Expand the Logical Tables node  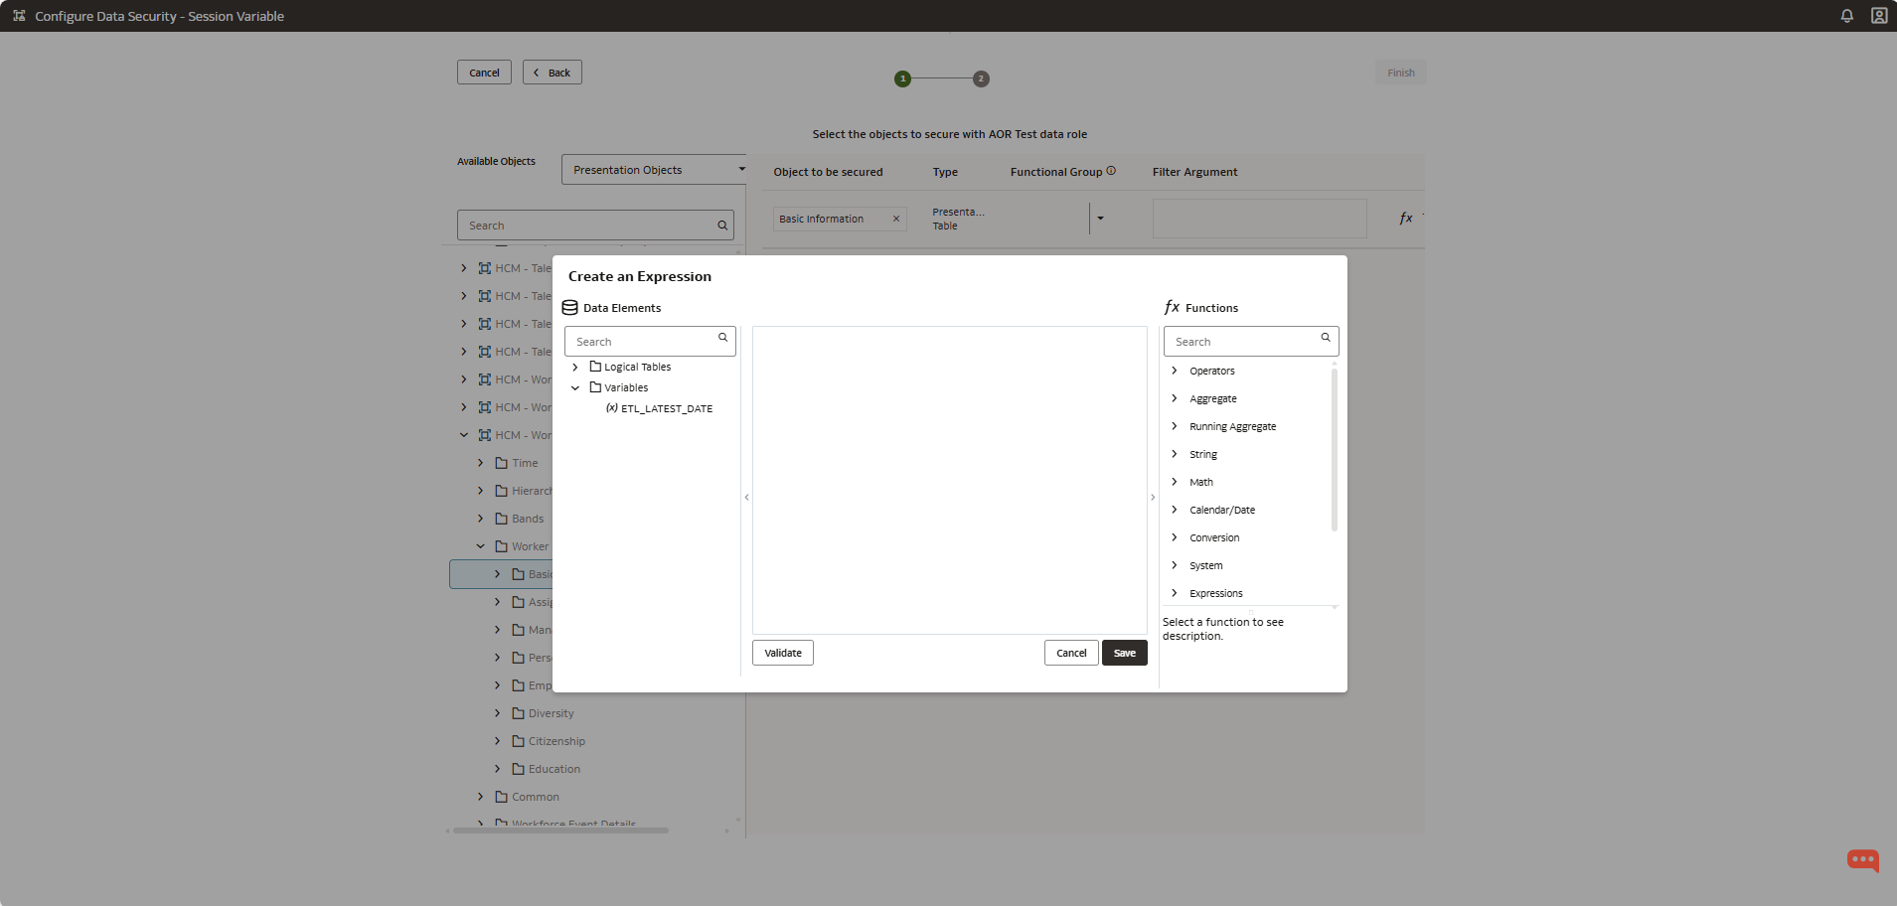pos(575,367)
